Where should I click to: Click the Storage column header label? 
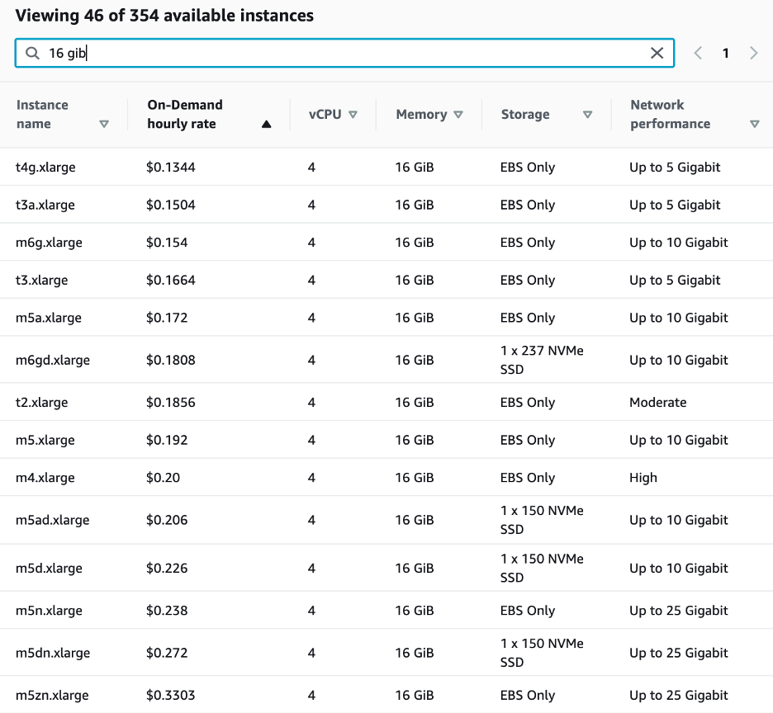pyautogui.click(x=525, y=115)
